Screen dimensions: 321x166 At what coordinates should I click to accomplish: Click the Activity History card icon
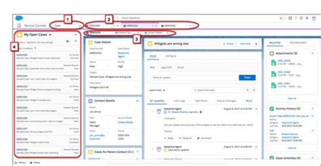click(x=272, y=109)
